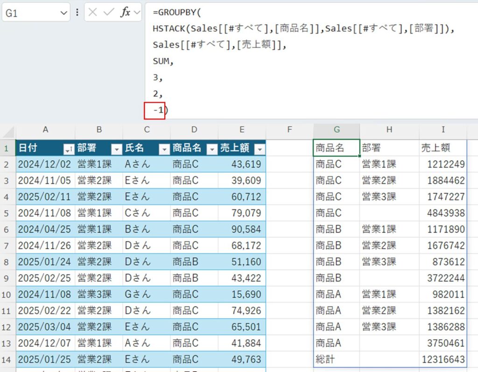Open the 日付 column filter dropdown
478x372 pixels.
(x=69, y=149)
